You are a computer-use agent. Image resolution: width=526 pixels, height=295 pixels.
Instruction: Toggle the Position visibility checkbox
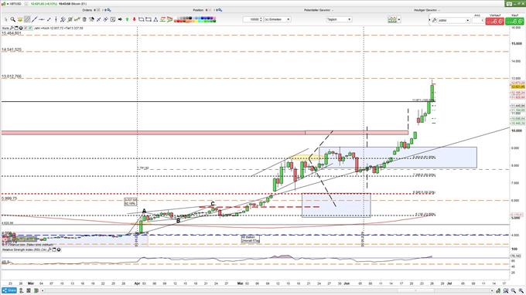[x=210, y=10]
